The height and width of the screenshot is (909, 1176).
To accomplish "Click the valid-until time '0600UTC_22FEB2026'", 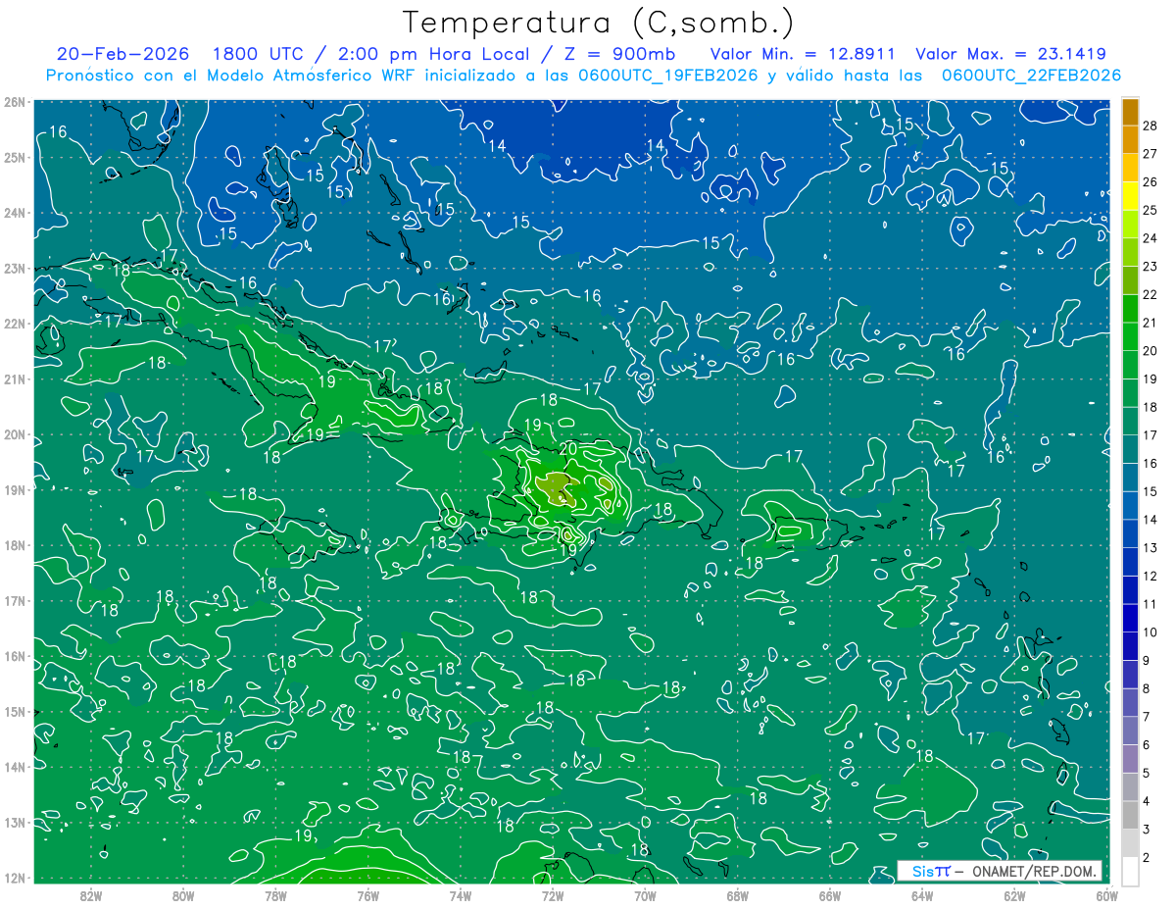I will (1031, 75).
